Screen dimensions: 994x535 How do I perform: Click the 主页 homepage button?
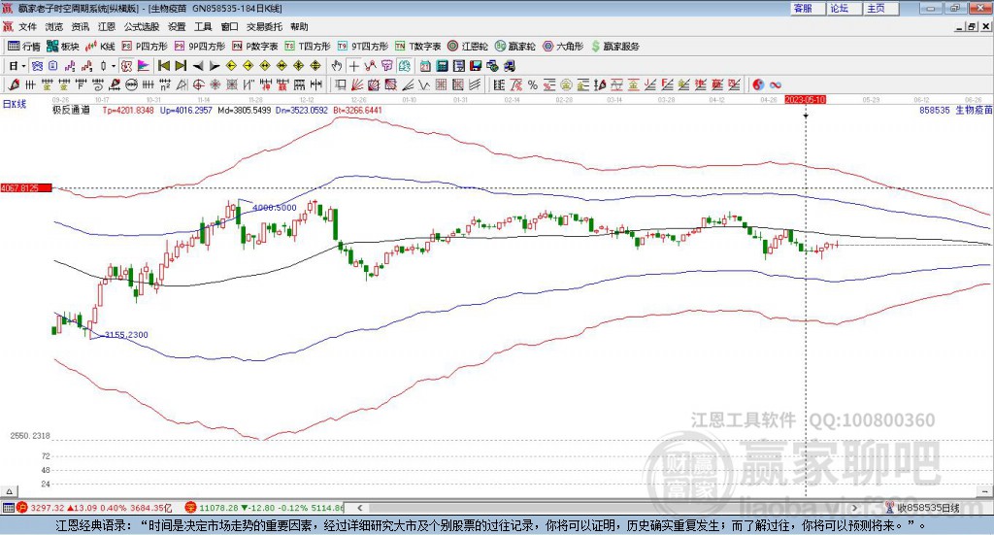tap(880, 8)
